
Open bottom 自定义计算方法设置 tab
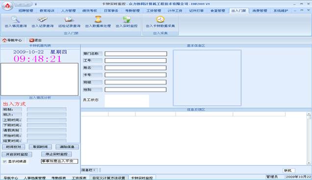[109, 178]
